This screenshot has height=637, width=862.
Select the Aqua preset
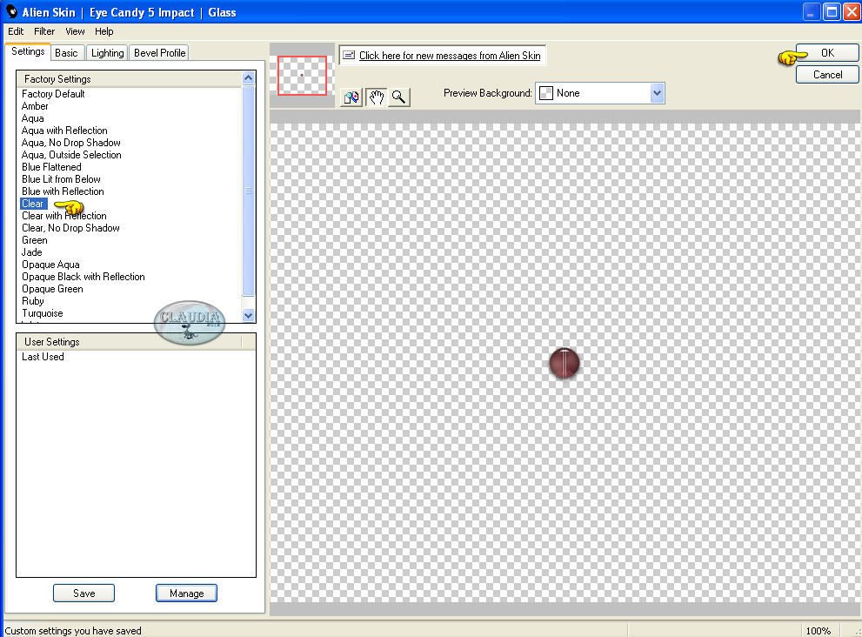coord(32,118)
